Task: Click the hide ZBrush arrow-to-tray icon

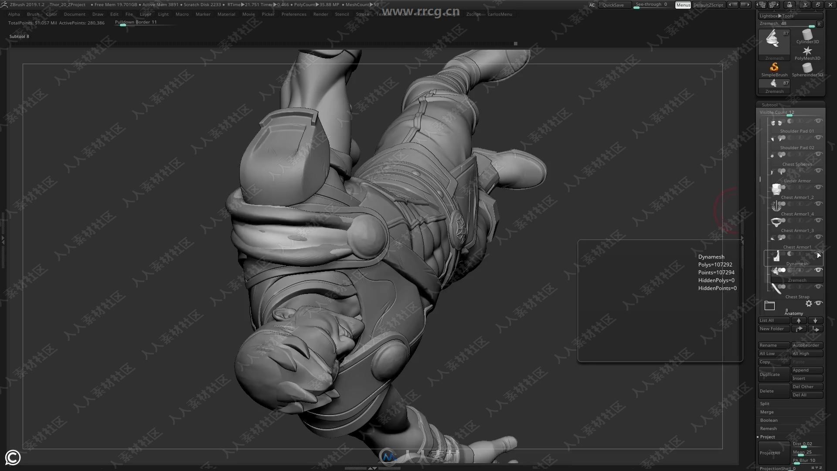Action: pyautogui.click(x=805, y=5)
